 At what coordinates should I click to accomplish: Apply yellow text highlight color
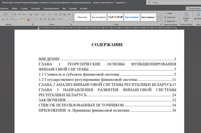coord(22,19)
